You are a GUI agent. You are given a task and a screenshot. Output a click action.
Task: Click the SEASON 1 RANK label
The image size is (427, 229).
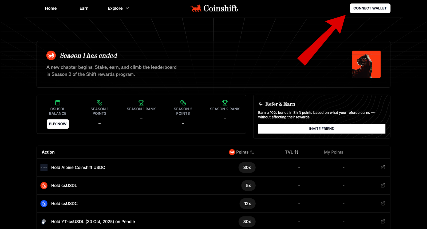pyautogui.click(x=141, y=109)
